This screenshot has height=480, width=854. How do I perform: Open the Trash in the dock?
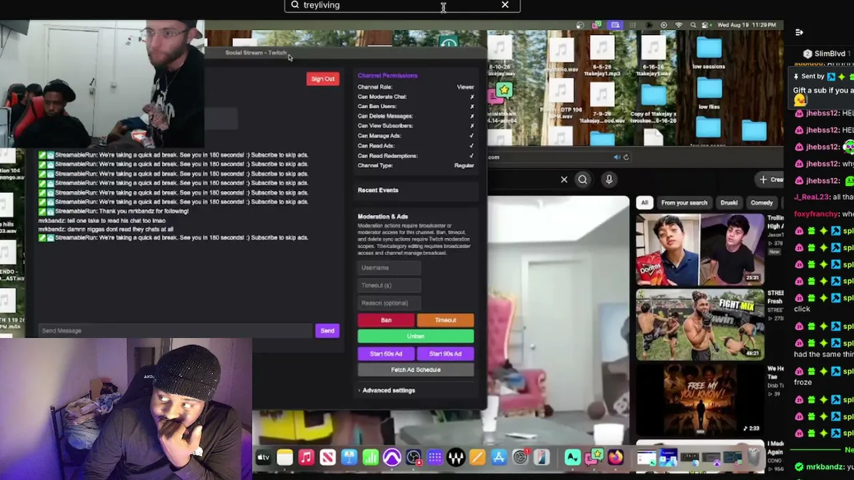755,457
